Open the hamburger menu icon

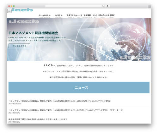tap(9, 11)
